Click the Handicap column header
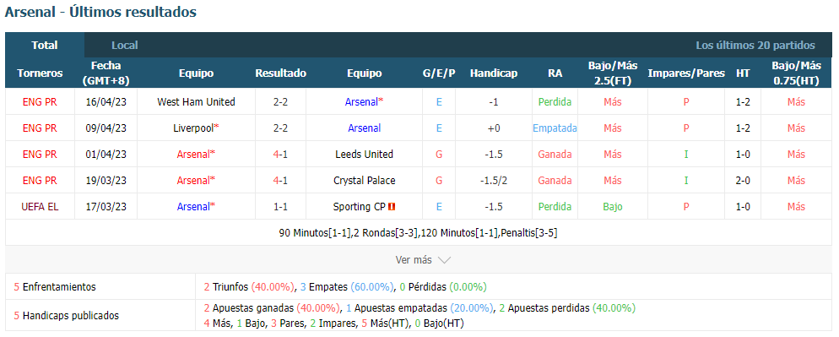839x337 pixels. [x=493, y=73]
